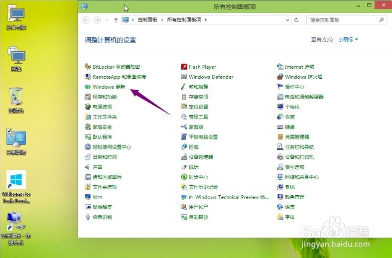Open the RemoteApp 和桌面连接 icon

click(88, 77)
